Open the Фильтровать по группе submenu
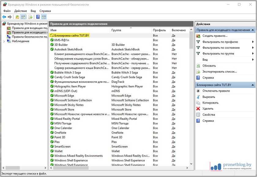This screenshot has width=257, height=177. pyautogui.click(x=253, y=54)
